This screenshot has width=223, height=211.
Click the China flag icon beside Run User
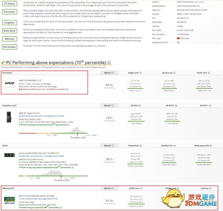[x=178, y=38]
